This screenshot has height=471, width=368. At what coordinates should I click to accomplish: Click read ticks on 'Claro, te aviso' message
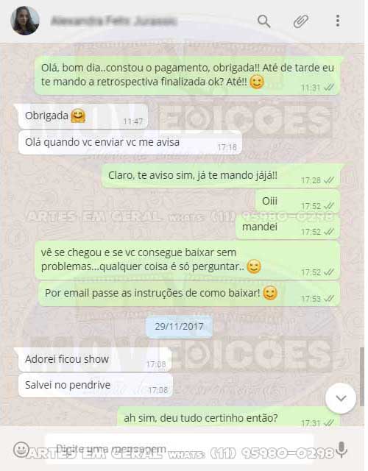329,180
